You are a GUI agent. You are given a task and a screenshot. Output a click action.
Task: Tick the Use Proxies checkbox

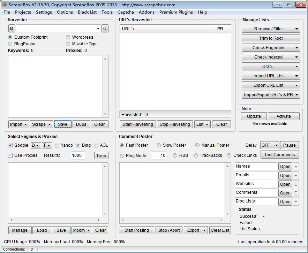pos(10,155)
